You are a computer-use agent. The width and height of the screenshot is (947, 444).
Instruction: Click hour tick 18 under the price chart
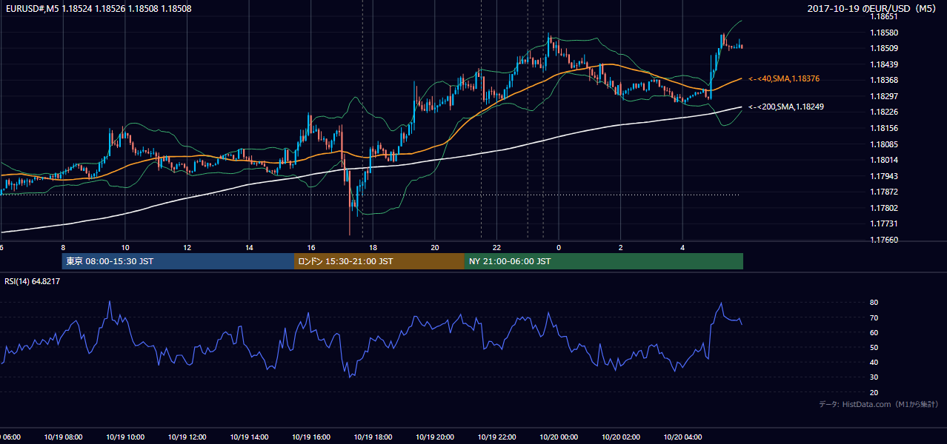373,248
